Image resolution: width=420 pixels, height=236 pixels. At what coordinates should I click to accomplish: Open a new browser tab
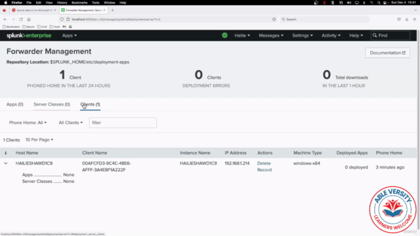point(112,10)
